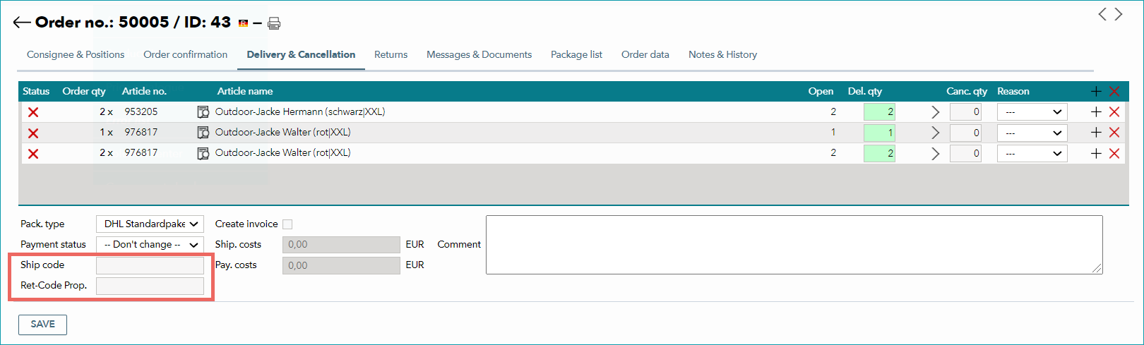Click the flag icon next to ID 43
This screenshot has height=345, width=1144.
point(243,23)
